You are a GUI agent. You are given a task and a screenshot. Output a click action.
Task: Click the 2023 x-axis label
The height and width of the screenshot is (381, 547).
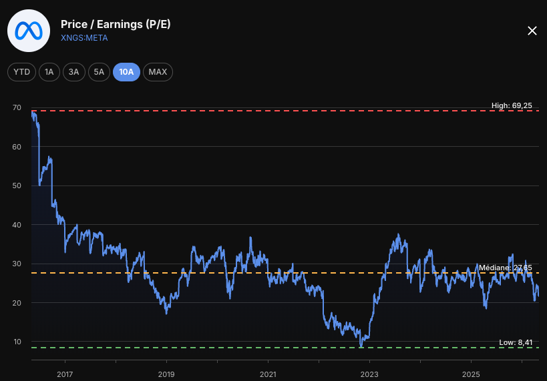(369, 374)
